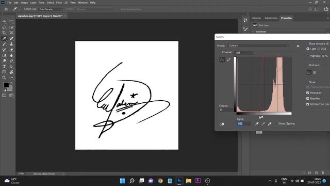Open the Channel dropdown showing Red
This screenshot has width=330, height=186.
tap(244, 53)
